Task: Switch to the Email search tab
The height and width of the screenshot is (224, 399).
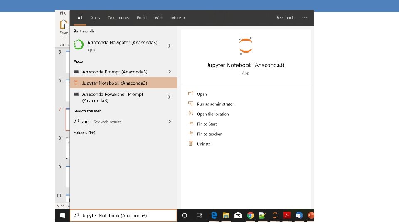Action: [x=142, y=18]
